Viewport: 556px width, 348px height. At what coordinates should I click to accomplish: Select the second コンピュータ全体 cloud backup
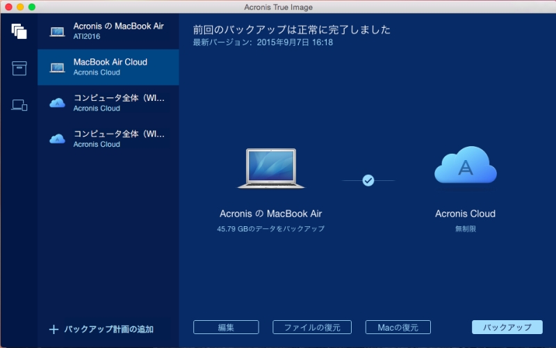[x=108, y=139]
